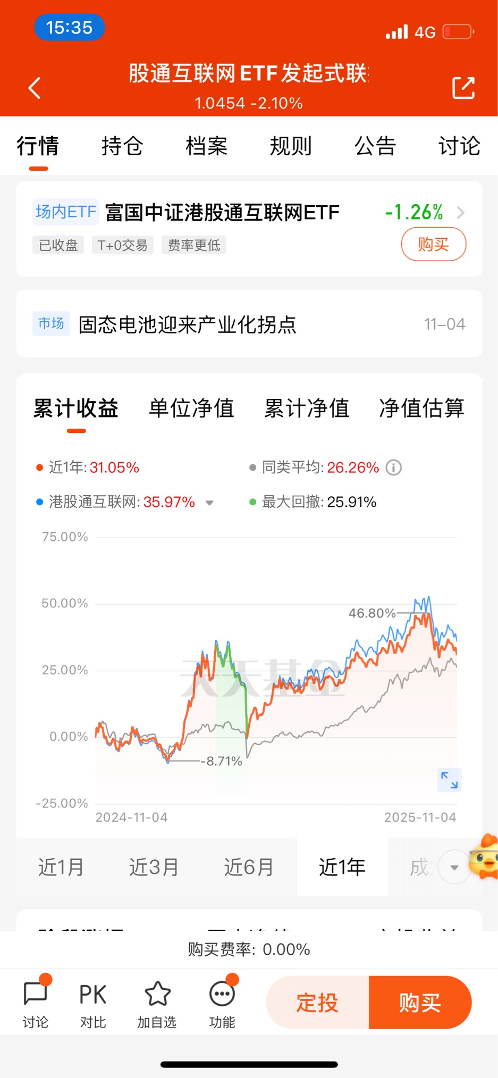This screenshot has height=1078, width=498.
Task: Tap the share icon in header
Action: pos(463,88)
